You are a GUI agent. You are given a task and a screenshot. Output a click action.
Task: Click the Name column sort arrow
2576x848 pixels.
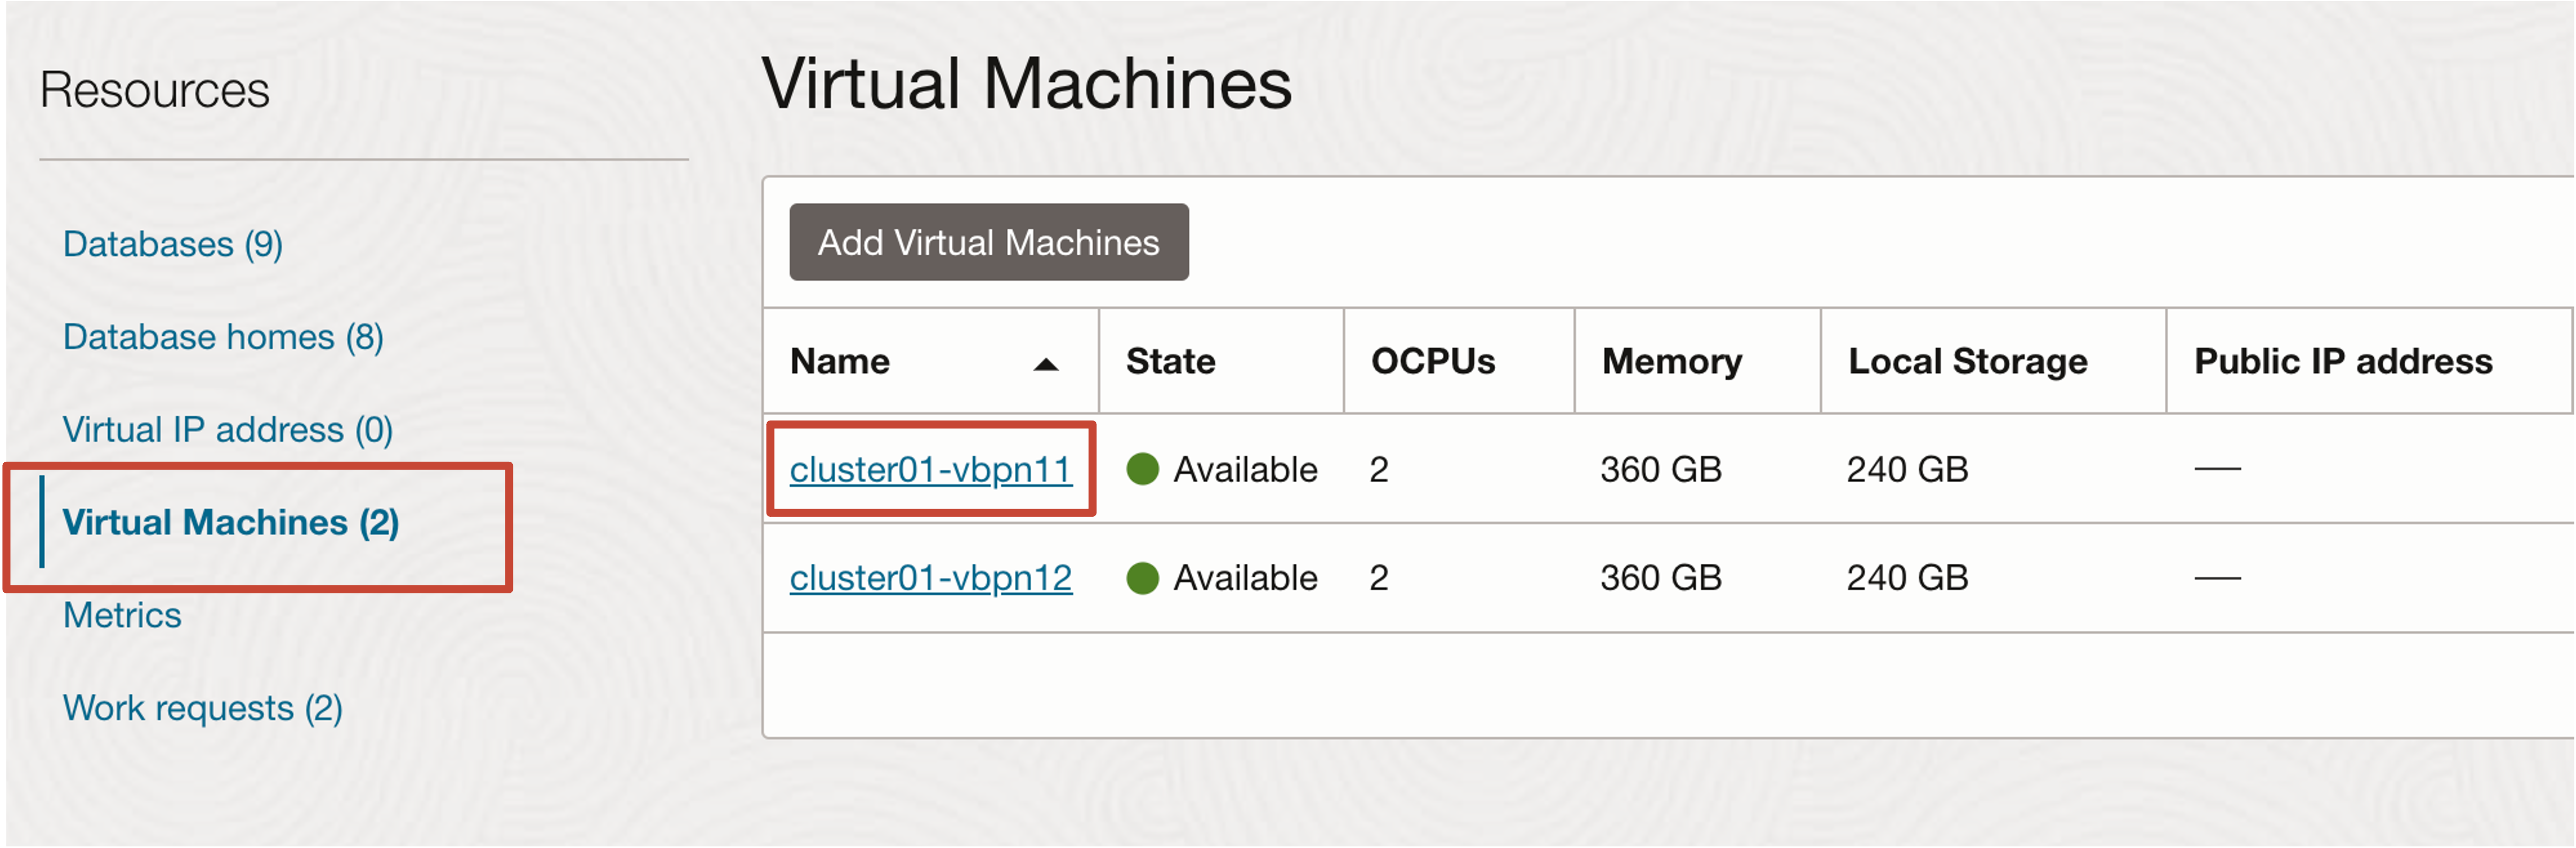tap(1045, 364)
